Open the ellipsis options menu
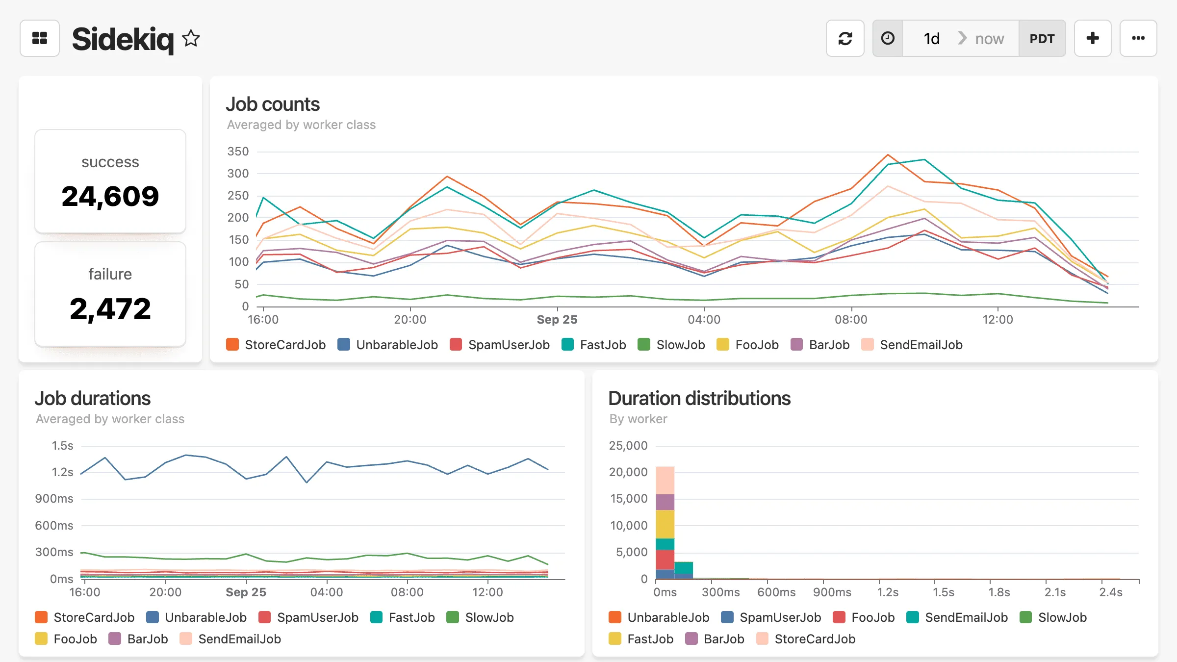The width and height of the screenshot is (1177, 662). 1138,38
